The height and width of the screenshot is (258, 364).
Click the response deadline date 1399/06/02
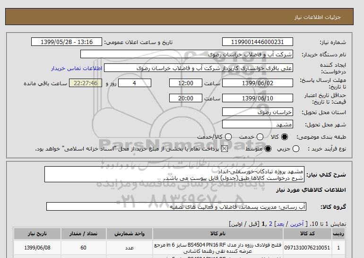coord(258,83)
